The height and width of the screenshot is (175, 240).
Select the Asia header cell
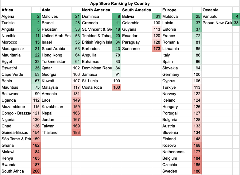[56, 10]
